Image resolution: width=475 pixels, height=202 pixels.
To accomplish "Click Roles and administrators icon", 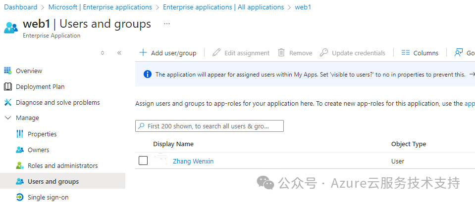I will click(20, 165).
